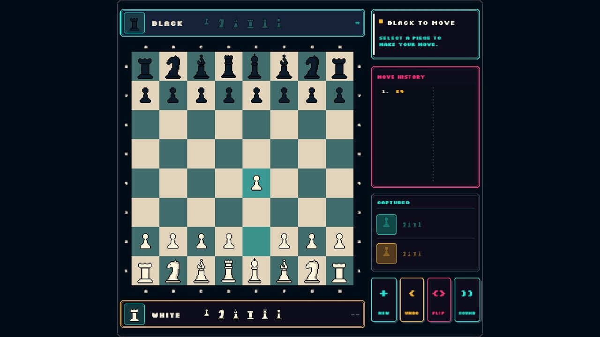Click the white pawn on f2
Screen dimensions: 600x337
(284, 242)
